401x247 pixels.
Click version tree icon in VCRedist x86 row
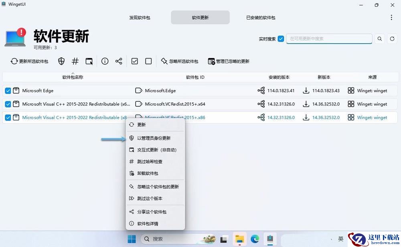coord(261,118)
